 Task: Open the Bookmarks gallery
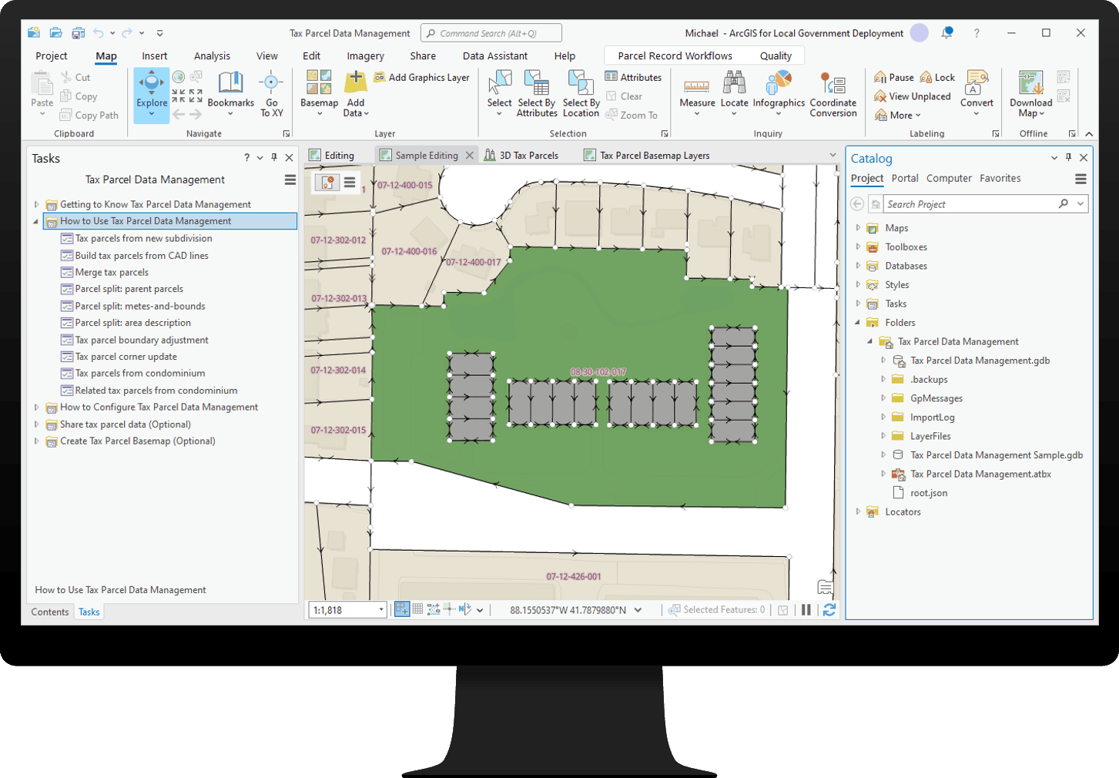tap(230, 94)
